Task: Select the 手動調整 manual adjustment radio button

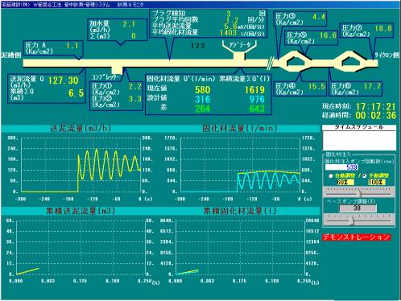Action: (x=364, y=176)
